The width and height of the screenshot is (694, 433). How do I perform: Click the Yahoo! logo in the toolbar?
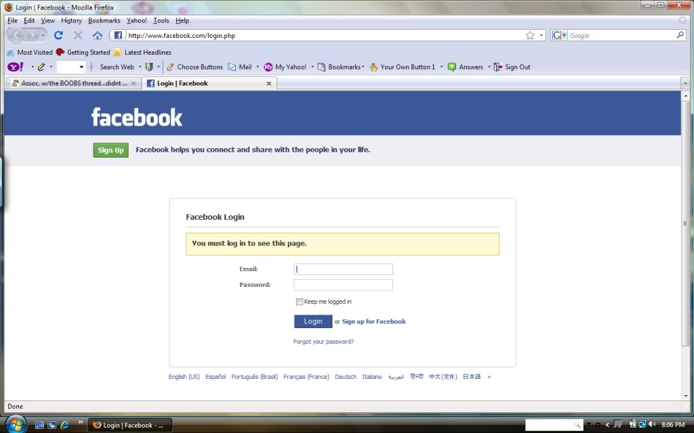coord(16,67)
